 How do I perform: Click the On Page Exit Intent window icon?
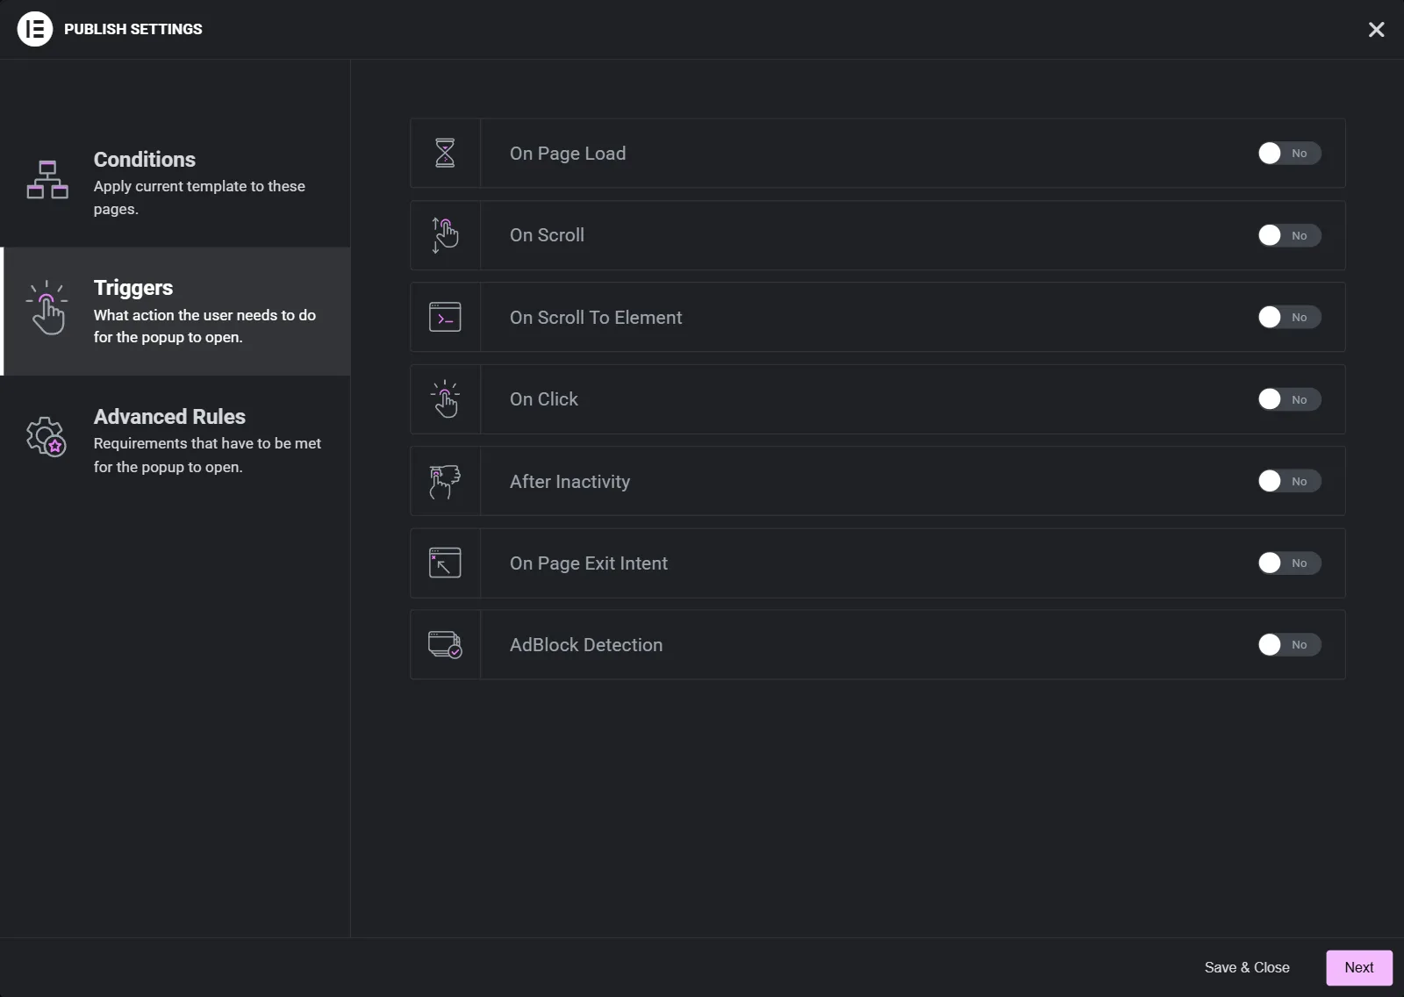coord(445,563)
